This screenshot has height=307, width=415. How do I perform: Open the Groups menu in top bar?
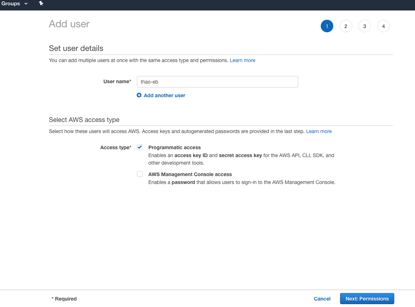[x=11, y=4]
